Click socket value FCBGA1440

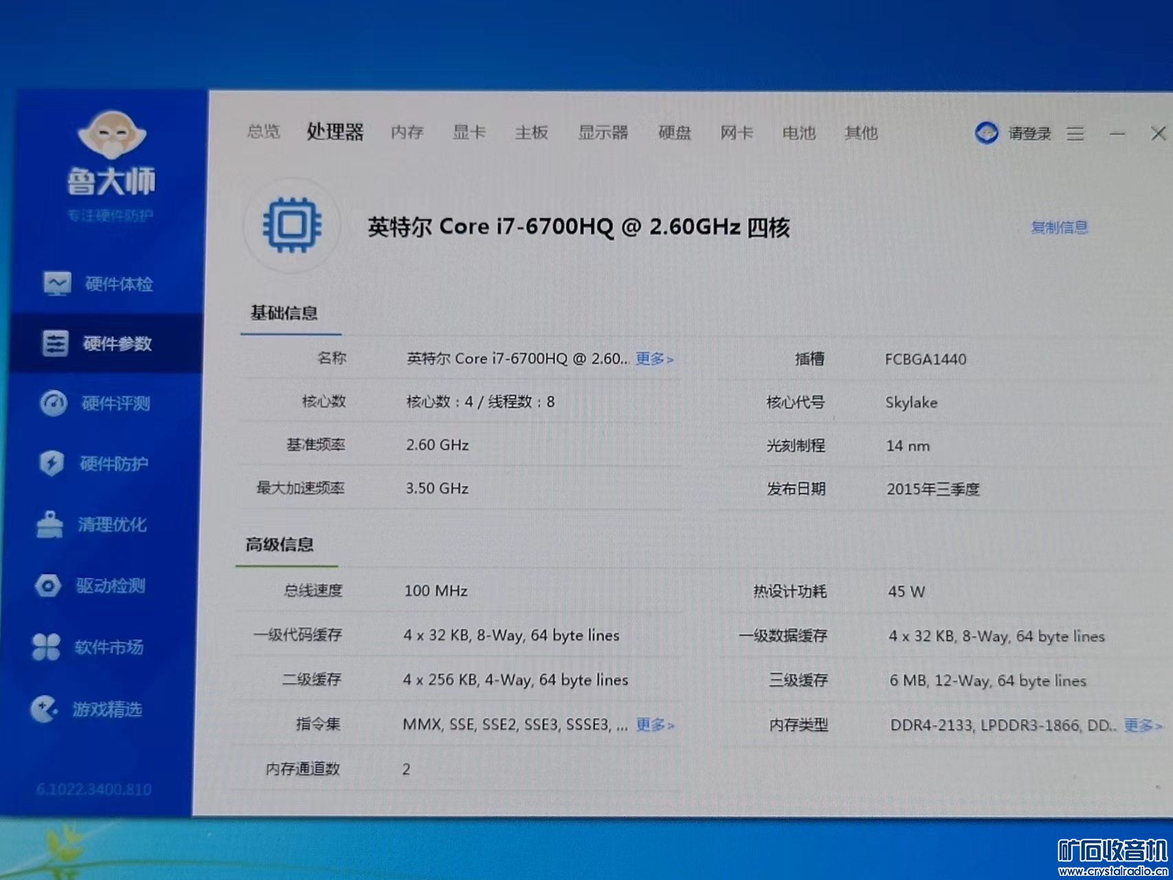coord(925,359)
